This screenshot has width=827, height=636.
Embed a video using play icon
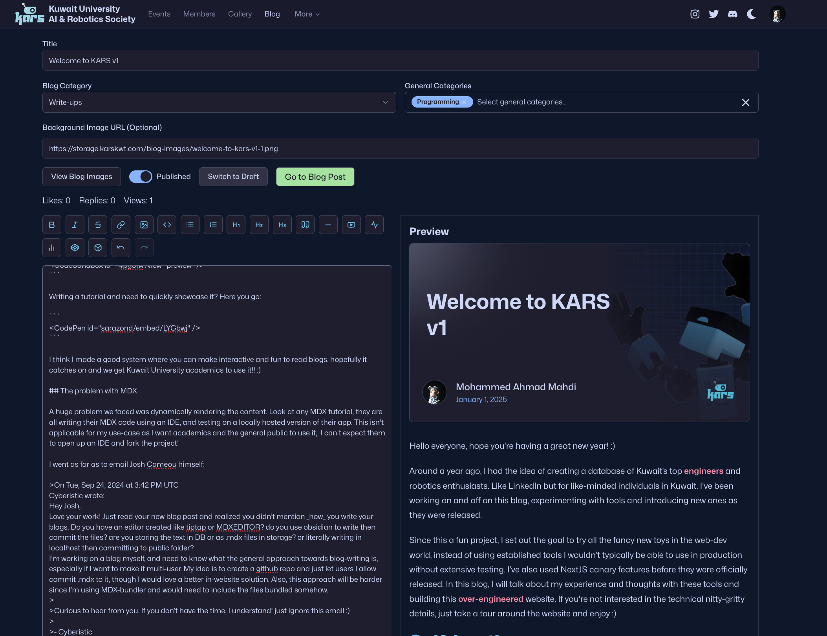coord(351,225)
